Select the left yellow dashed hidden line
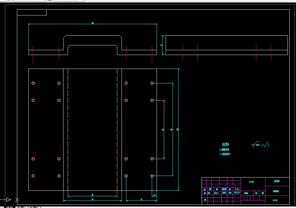This screenshot has height=208, width=296. [68, 130]
